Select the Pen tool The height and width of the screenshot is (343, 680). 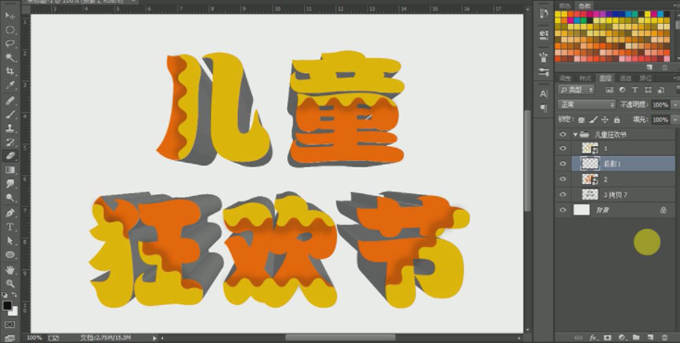pos(10,213)
